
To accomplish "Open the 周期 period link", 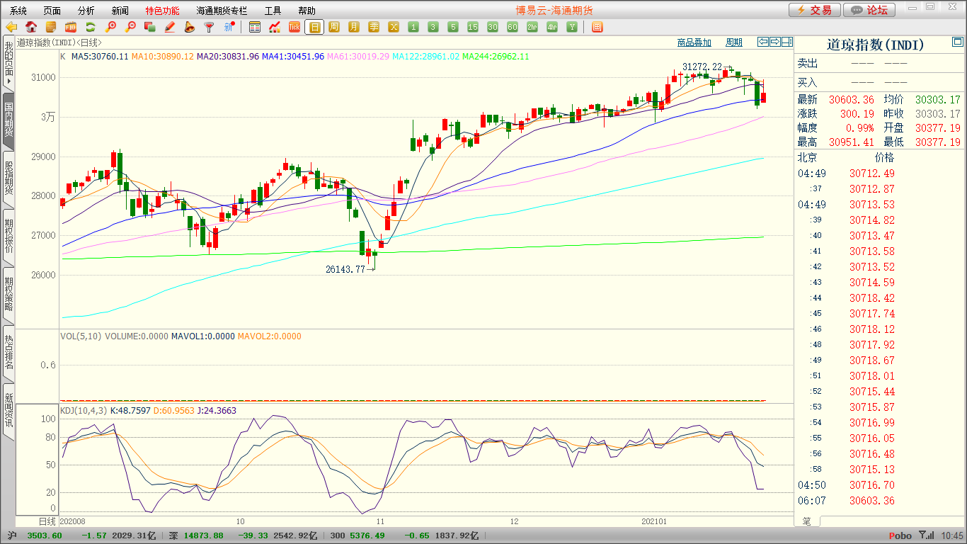I will pyautogui.click(x=734, y=42).
